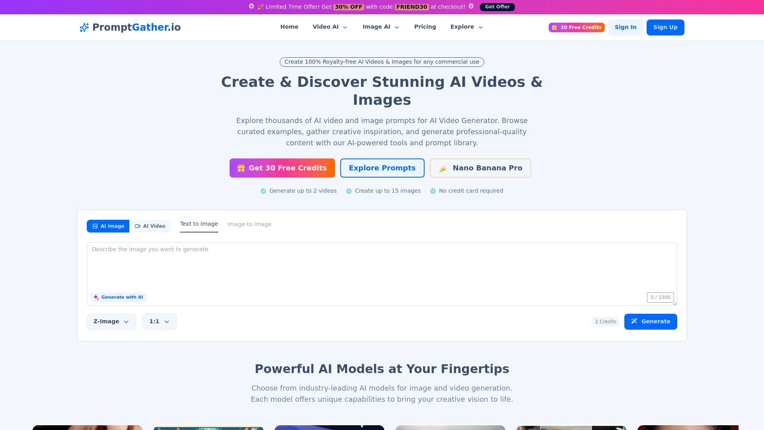Select the AI Image mode toggle
Image resolution: width=764 pixels, height=430 pixels.
tap(108, 226)
